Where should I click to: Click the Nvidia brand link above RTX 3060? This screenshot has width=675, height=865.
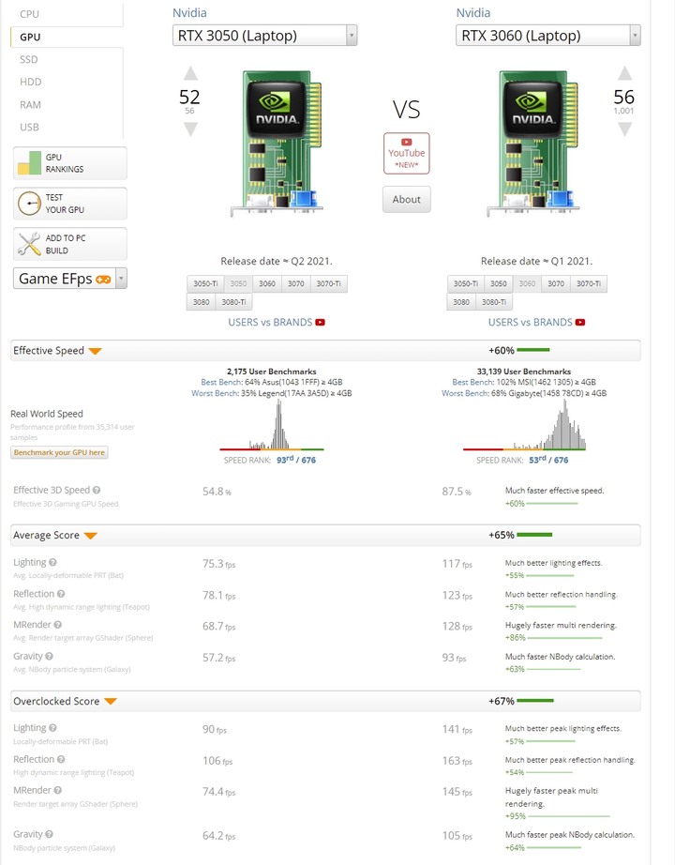tap(473, 13)
